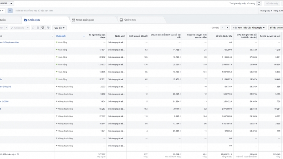
Task: Click comments value 153
Action: coord(146,109)
